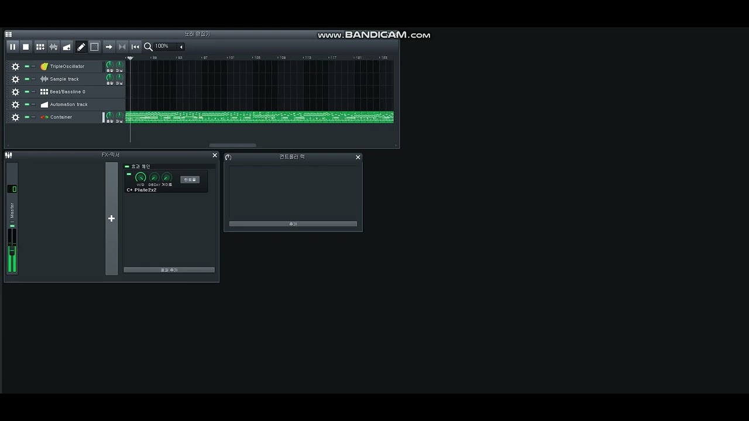Select the selection edit mode
This screenshot has height=421, width=749.
(94, 47)
